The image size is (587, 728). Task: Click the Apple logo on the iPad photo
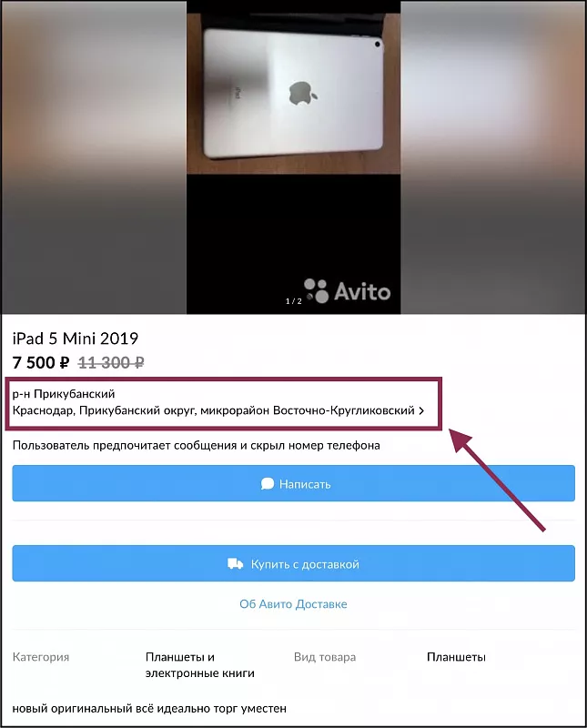pyautogui.click(x=303, y=93)
